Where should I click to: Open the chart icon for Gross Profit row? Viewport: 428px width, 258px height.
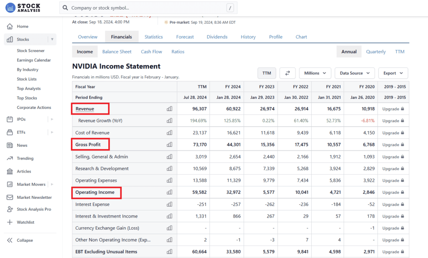tap(169, 145)
